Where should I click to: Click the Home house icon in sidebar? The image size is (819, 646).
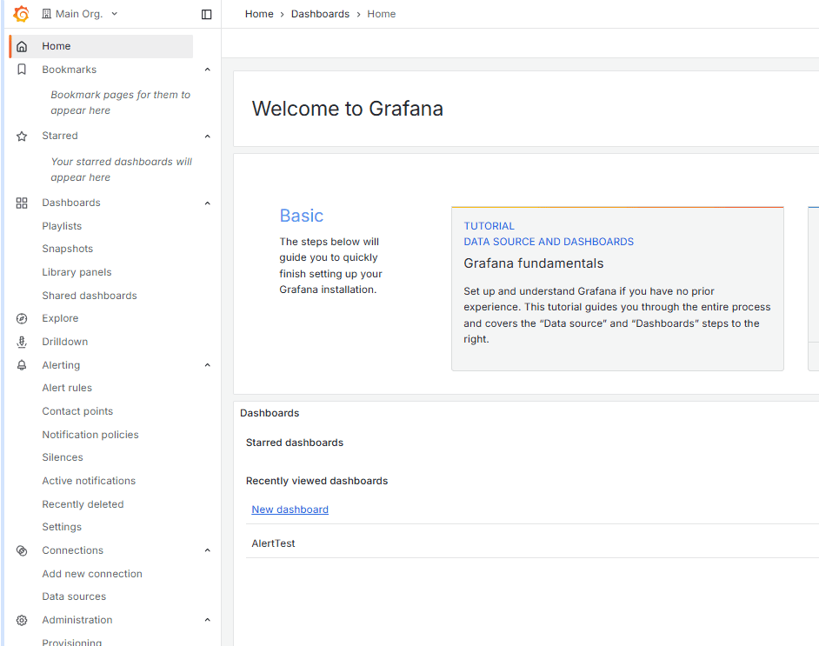[22, 46]
